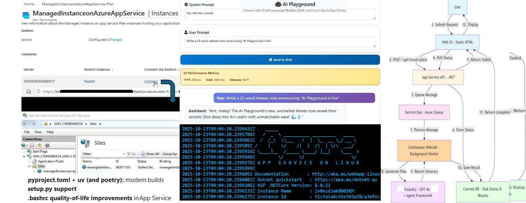Click into the User Prompt text box
The width and height of the screenshot is (526, 203).
(x=280, y=42)
